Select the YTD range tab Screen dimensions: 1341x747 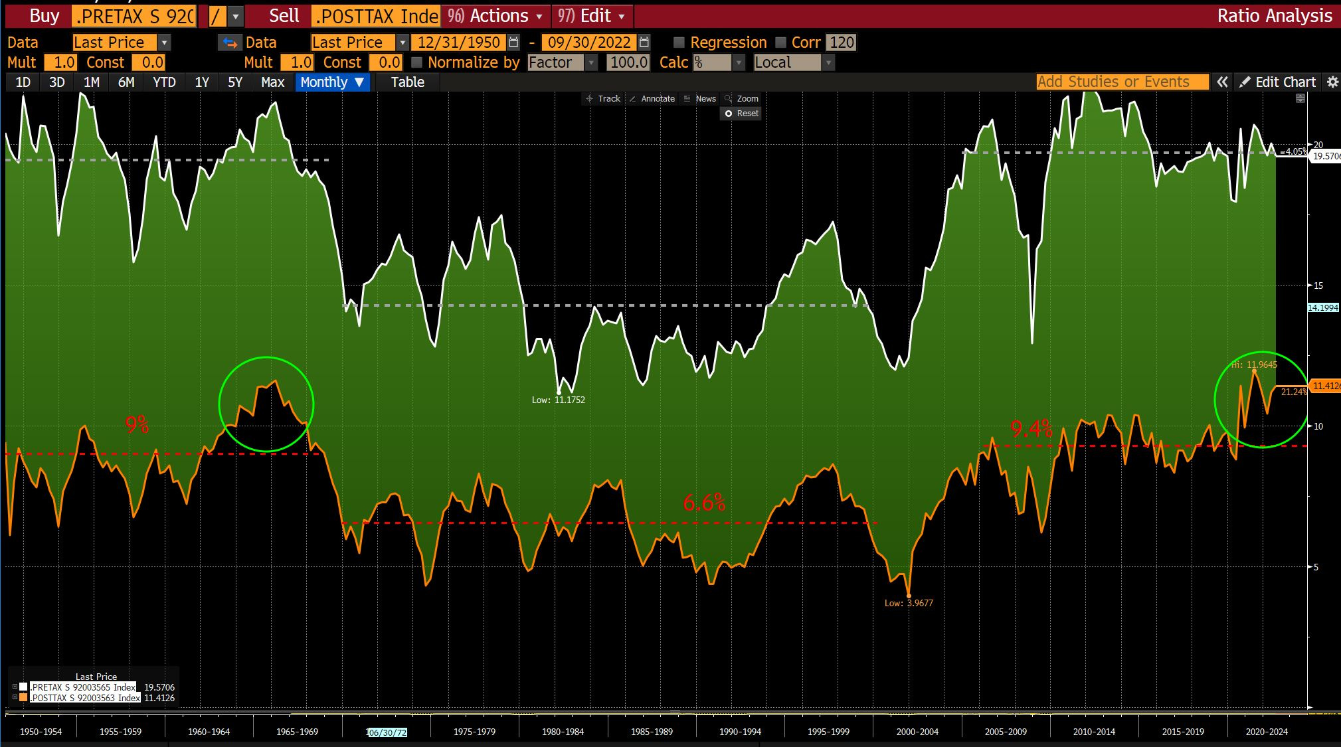click(x=164, y=82)
